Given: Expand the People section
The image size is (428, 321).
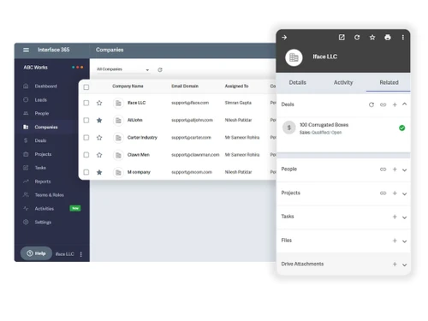Looking at the screenshot, I should pos(404,170).
